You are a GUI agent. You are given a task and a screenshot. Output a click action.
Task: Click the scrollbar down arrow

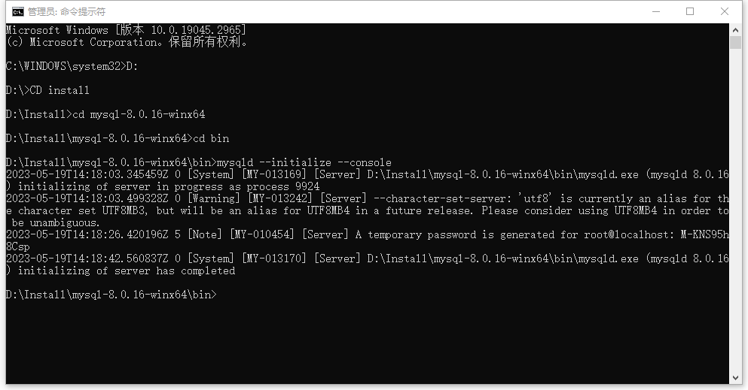click(x=736, y=377)
